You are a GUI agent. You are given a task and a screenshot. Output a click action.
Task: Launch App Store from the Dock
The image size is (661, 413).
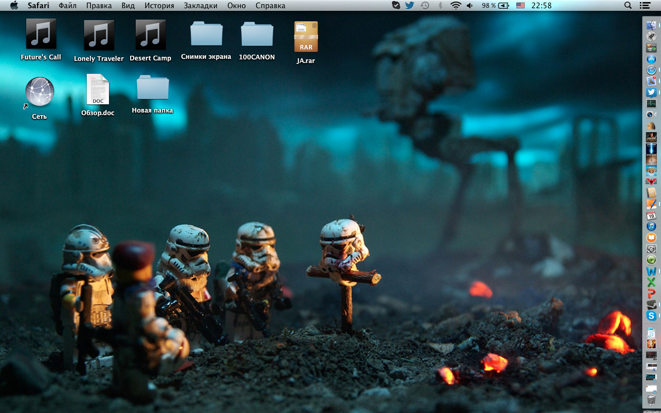click(x=651, y=59)
